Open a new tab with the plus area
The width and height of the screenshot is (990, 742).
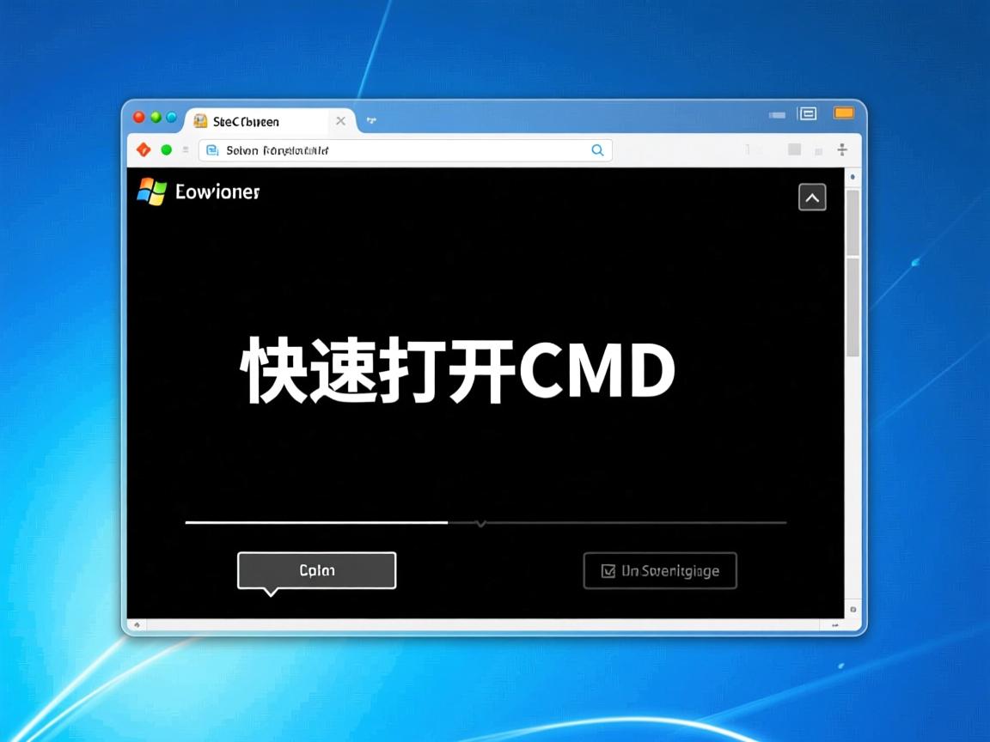[371, 121]
